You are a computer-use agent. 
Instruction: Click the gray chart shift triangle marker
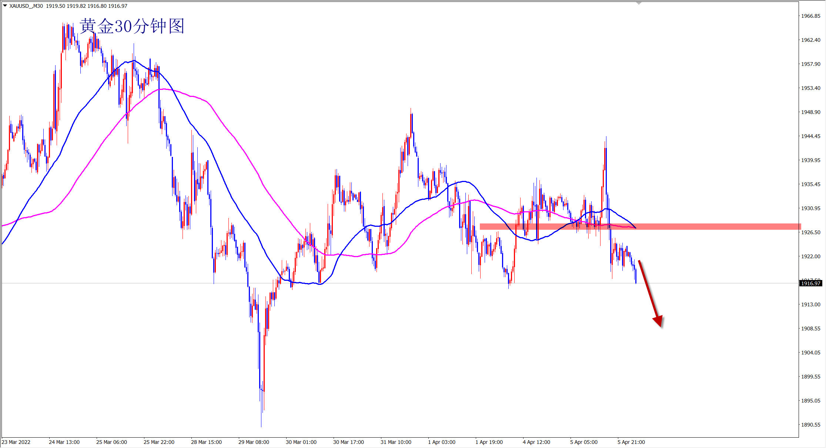coord(639,3)
